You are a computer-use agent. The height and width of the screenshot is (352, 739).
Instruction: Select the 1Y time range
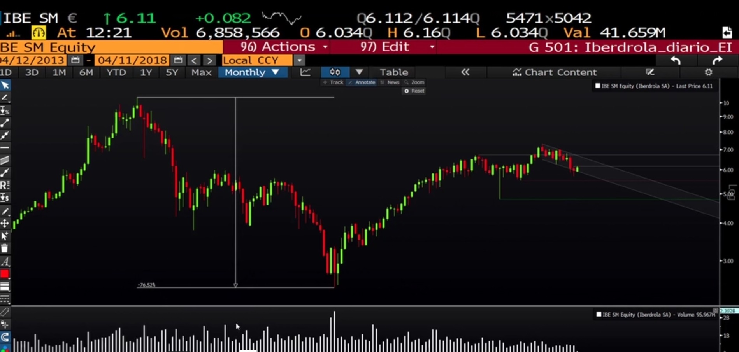146,72
